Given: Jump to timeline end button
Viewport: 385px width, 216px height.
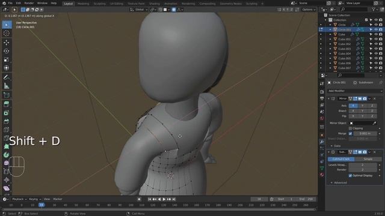Looking at the screenshot, I should point(174,199).
